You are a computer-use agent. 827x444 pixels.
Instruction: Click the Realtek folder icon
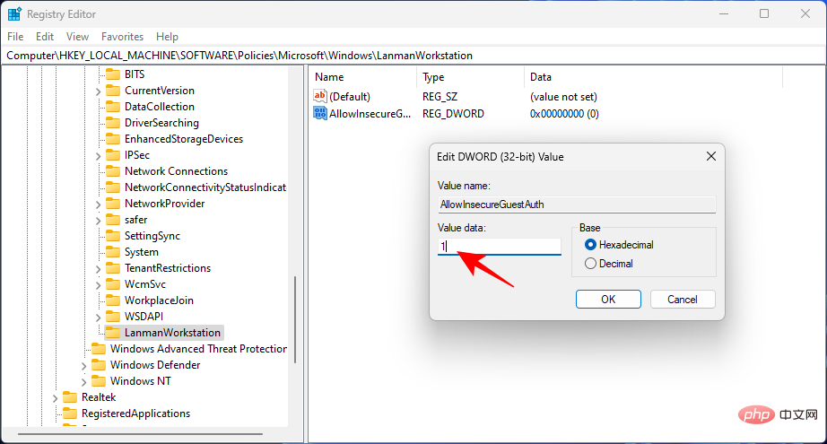pos(70,397)
